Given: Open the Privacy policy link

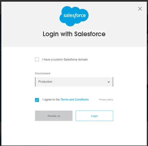Looking at the screenshot, I should pyautogui.click(x=106, y=100).
